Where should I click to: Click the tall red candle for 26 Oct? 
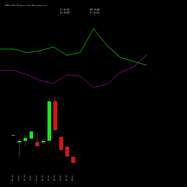click(x=55, y=116)
